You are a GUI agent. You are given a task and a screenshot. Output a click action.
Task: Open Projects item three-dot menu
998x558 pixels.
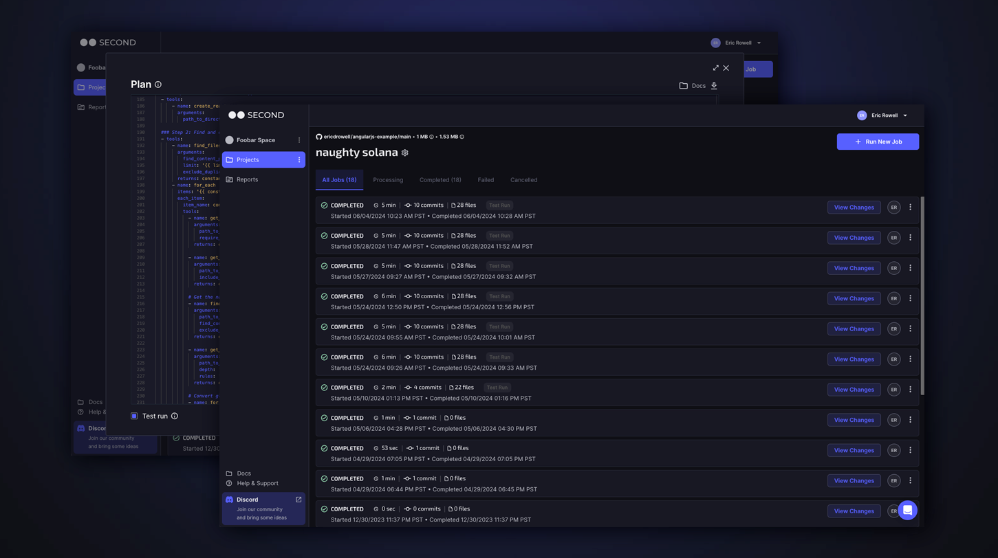click(299, 159)
